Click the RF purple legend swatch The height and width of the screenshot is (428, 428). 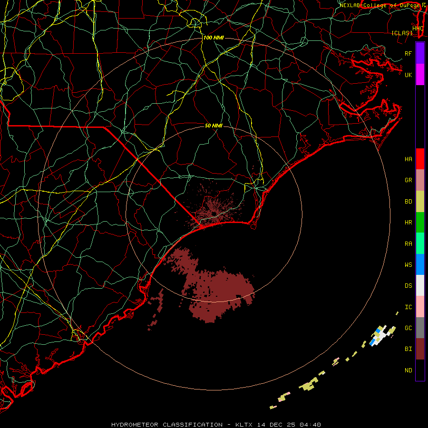[x=420, y=53]
